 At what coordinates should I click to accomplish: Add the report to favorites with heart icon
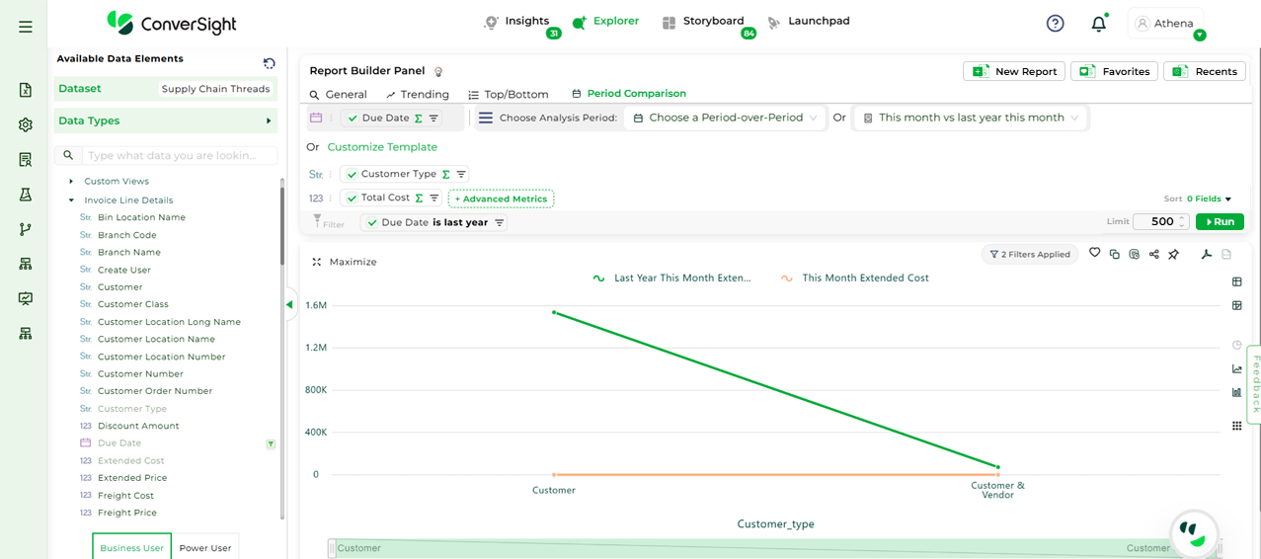click(1094, 254)
